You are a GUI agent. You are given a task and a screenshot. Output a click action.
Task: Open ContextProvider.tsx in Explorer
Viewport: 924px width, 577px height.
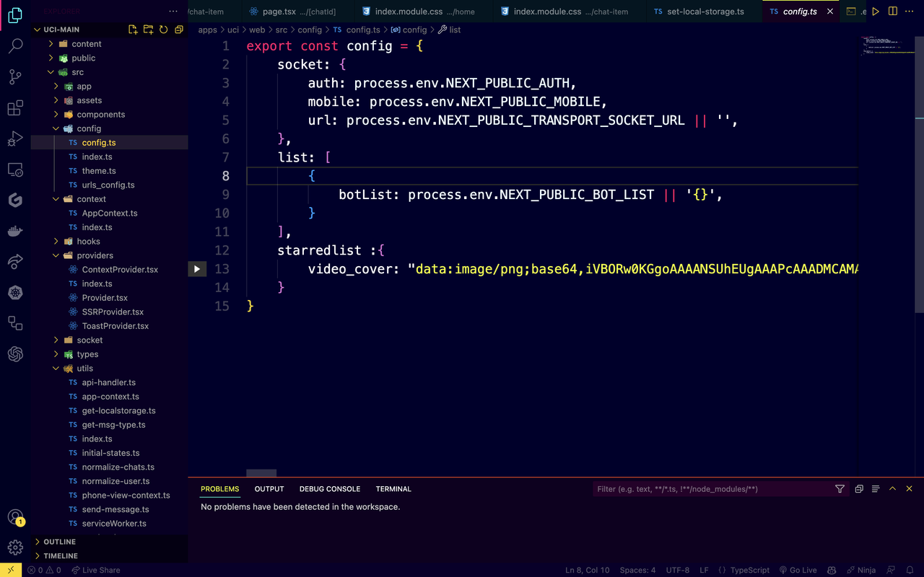[120, 270]
